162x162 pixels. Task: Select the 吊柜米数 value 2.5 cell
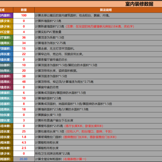point(24,148)
